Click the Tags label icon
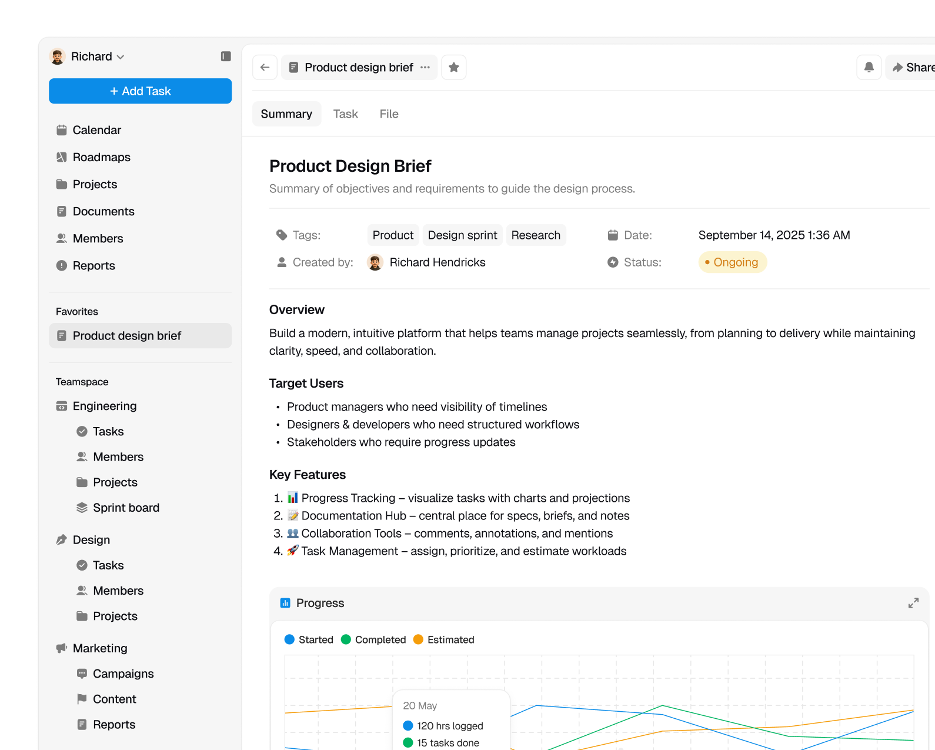Image resolution: width=935 pixels, height=750 pixels. [x=282, y=235]
